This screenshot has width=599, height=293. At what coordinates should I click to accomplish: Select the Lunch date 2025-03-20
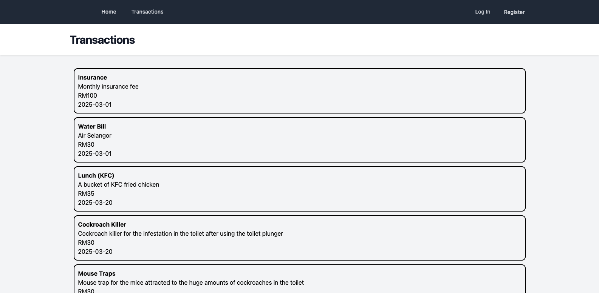(x=95, y=202)
